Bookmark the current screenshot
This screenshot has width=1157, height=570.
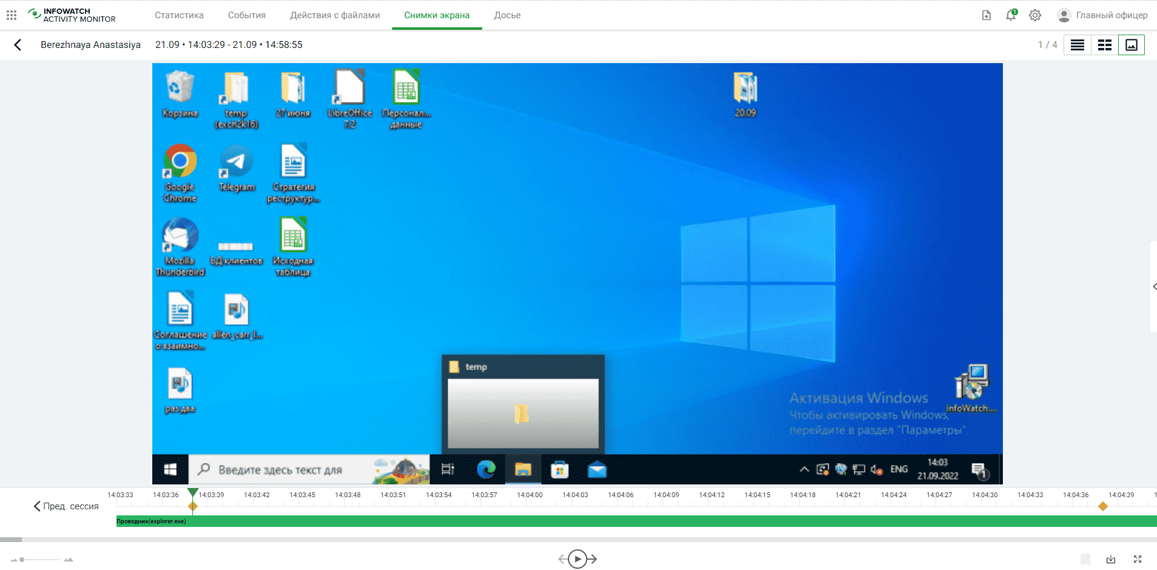coord(1085,559)
